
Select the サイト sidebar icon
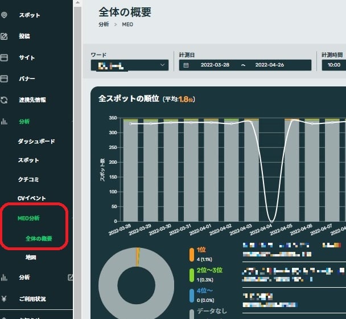pyautogui.click(x=4, y=57)
